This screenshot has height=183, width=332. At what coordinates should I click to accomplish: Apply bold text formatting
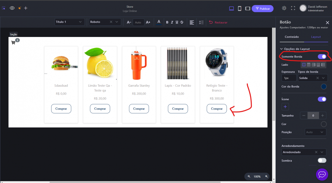(x=167, y=22)
